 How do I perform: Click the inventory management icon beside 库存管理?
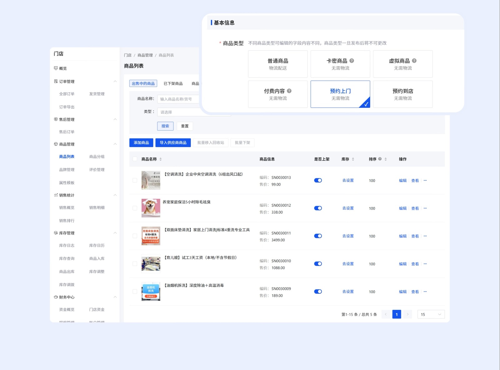pos(56,233)
